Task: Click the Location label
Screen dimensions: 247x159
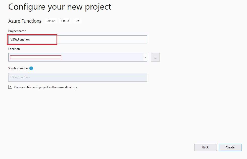Action: tap(14, 49)
